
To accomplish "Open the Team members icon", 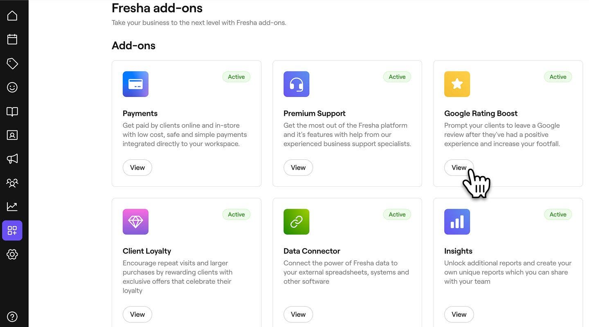I will [x=12, y=183].
